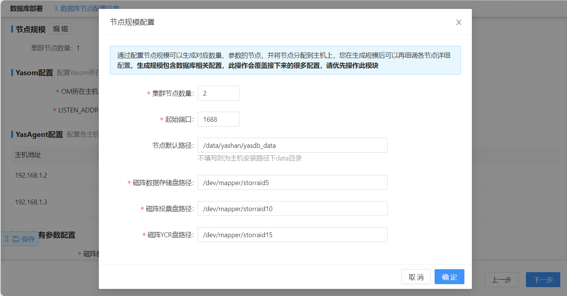Click the 数据库部署 title text
The image size is (567, 296).
26,8
